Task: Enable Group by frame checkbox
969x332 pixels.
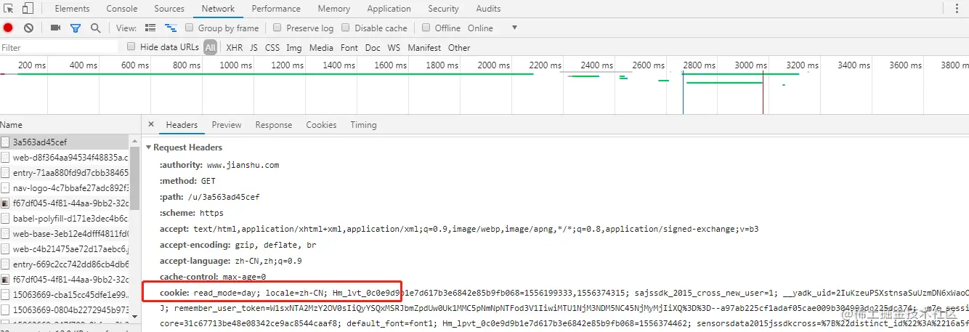Action: pyautogui.click(x=190, y=28)
